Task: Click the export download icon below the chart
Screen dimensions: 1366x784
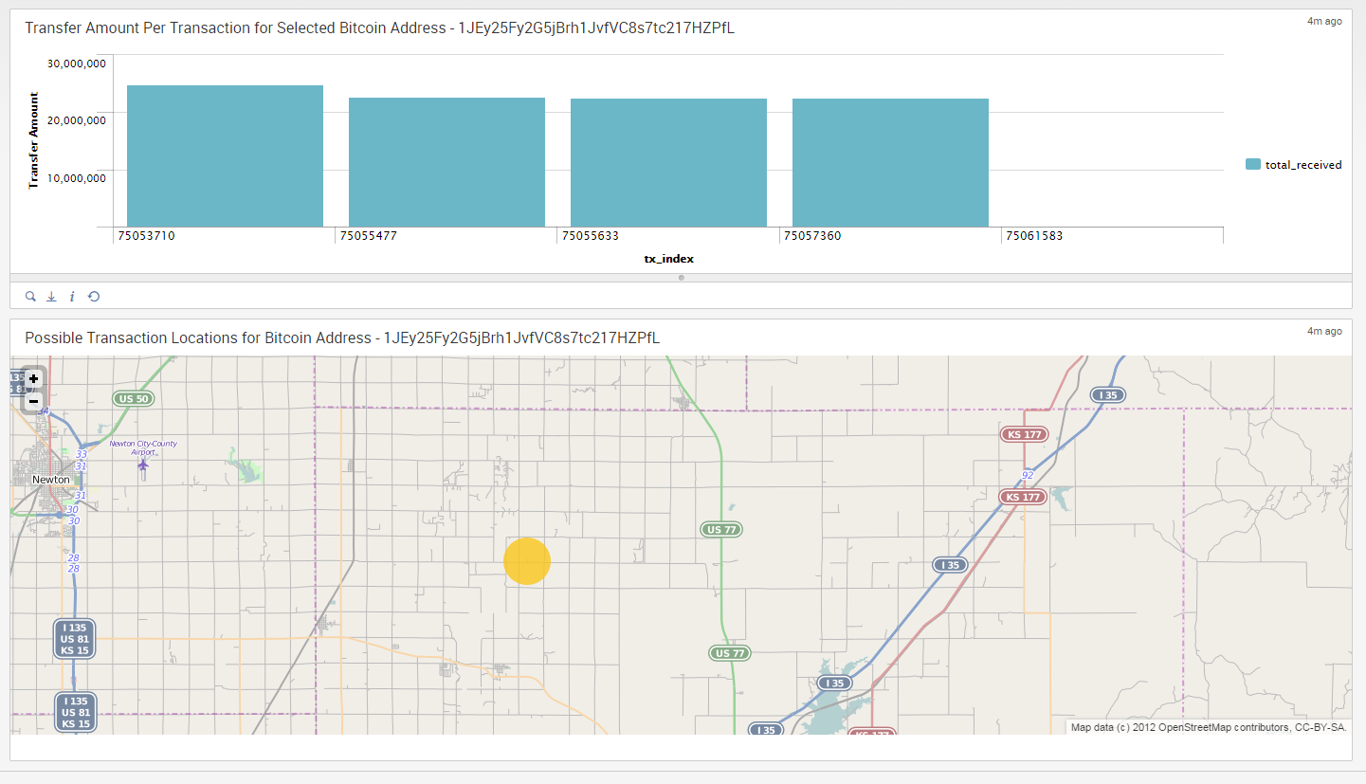Action: 51,297
